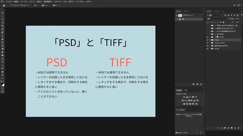Open the layer filter kind dropdown
This screenshot has width=243, height=136.
coord(214,15)
